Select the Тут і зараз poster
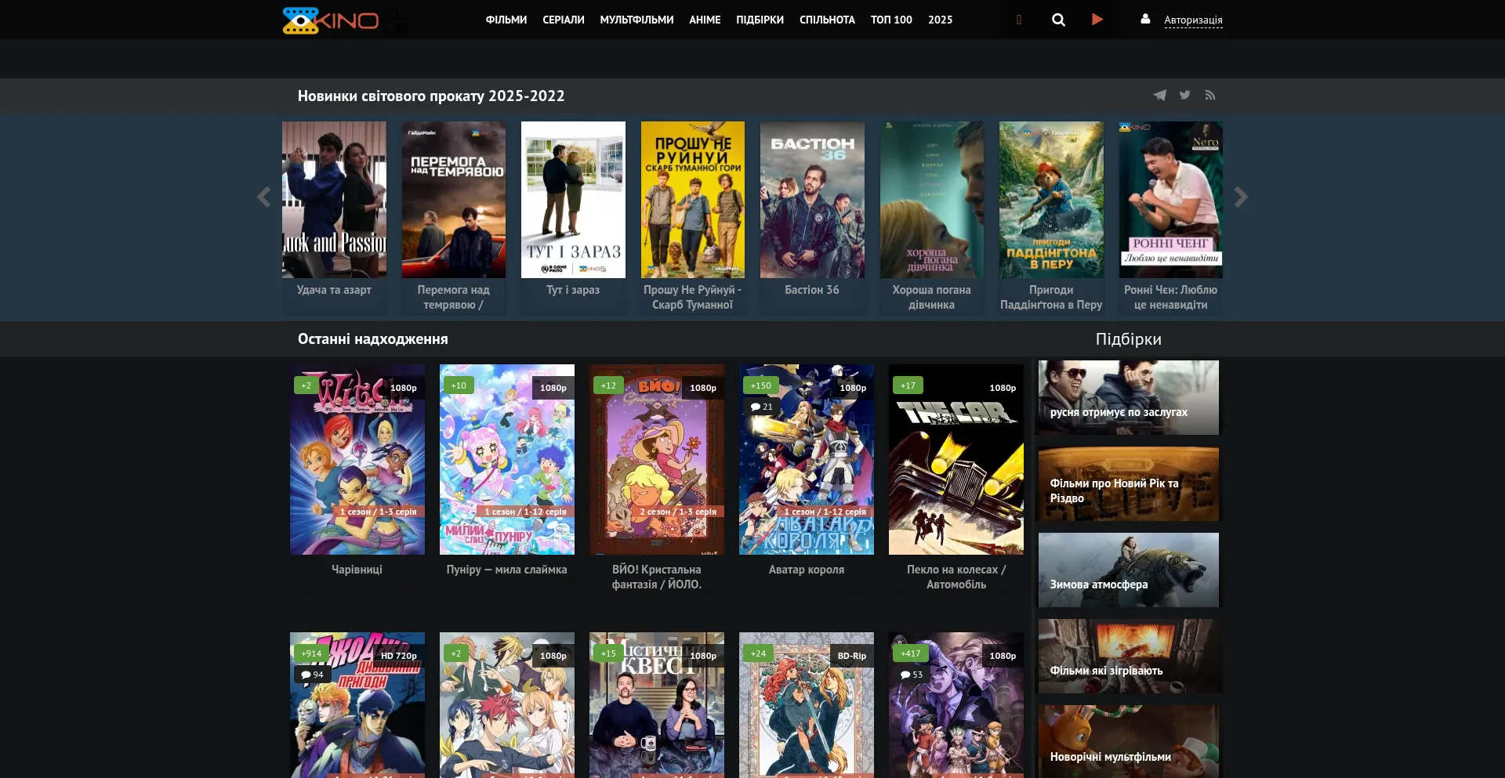This screenshot has width=1505, height=778. [x=573, y=200]
